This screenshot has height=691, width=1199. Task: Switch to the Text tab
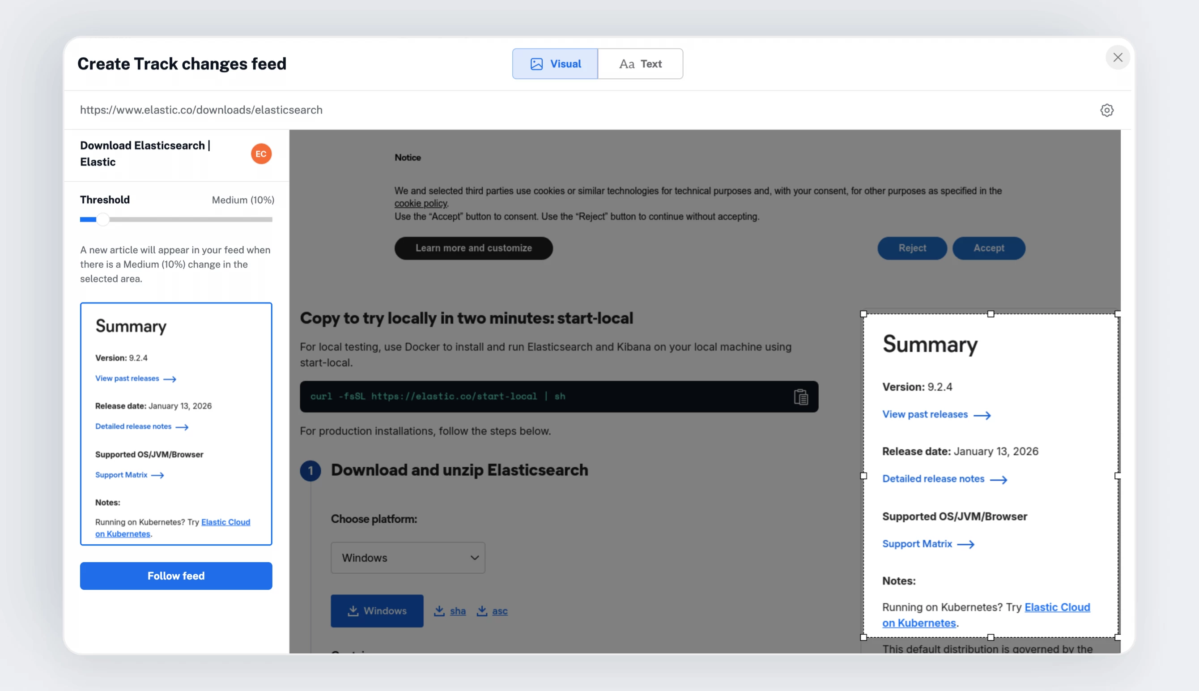[x=640, y=64]
